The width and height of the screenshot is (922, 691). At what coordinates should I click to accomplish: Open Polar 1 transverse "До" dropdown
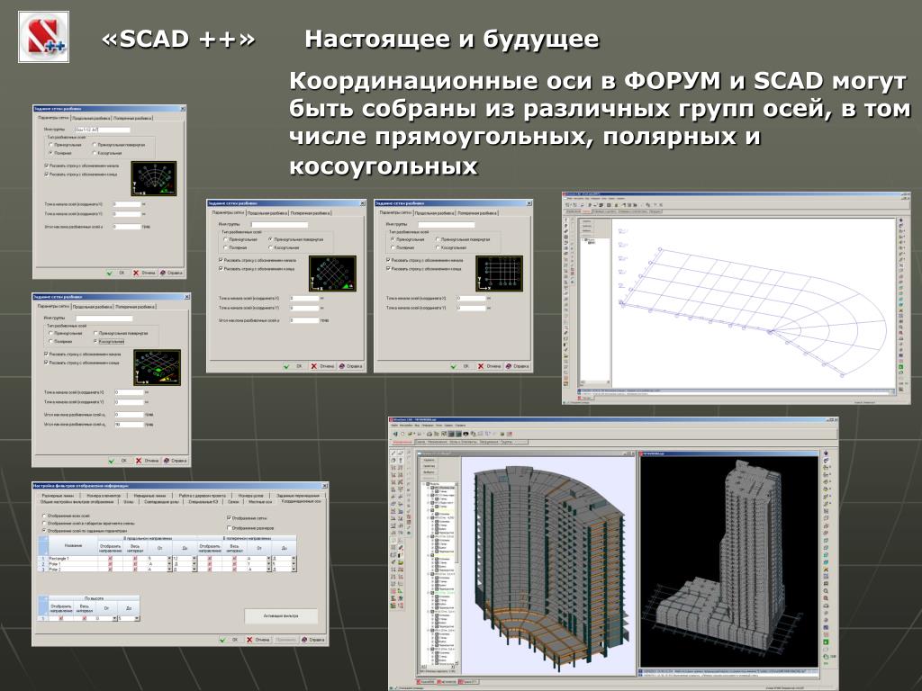294,564
